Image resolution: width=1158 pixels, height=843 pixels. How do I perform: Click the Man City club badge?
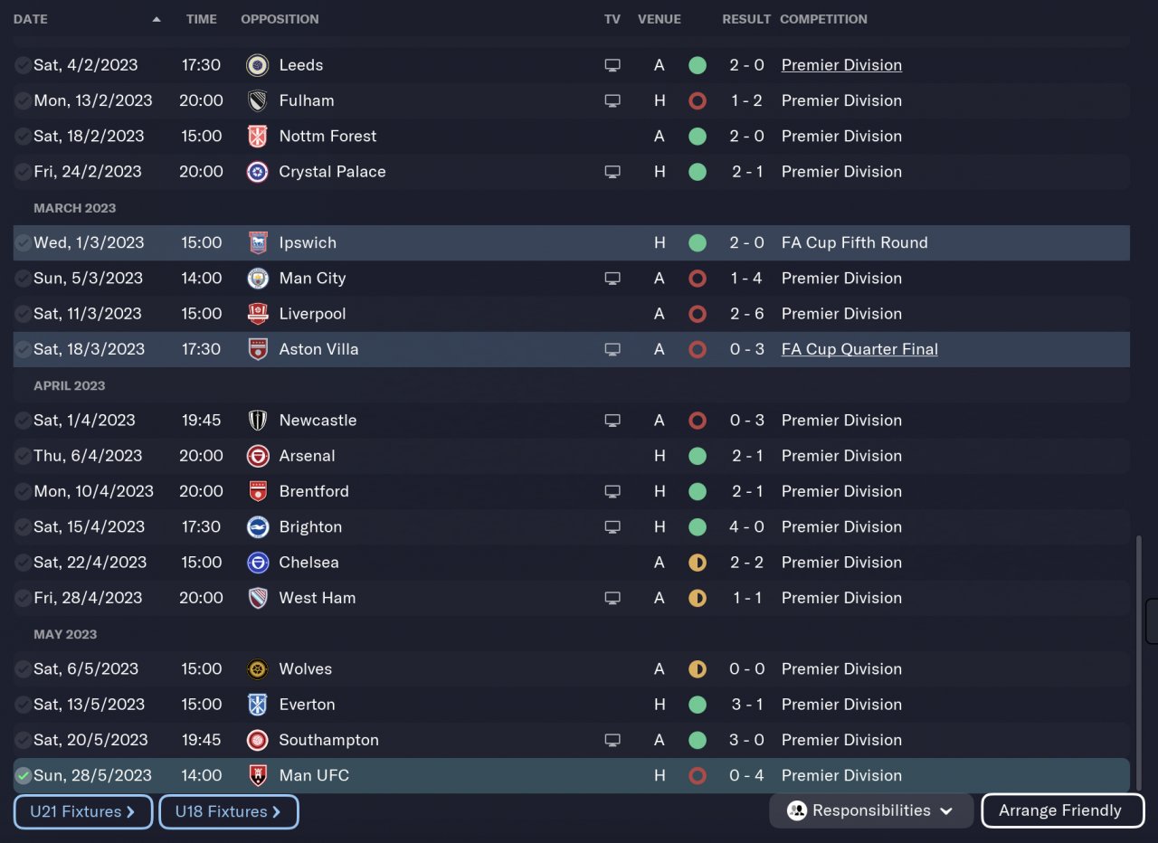[258, 279]
